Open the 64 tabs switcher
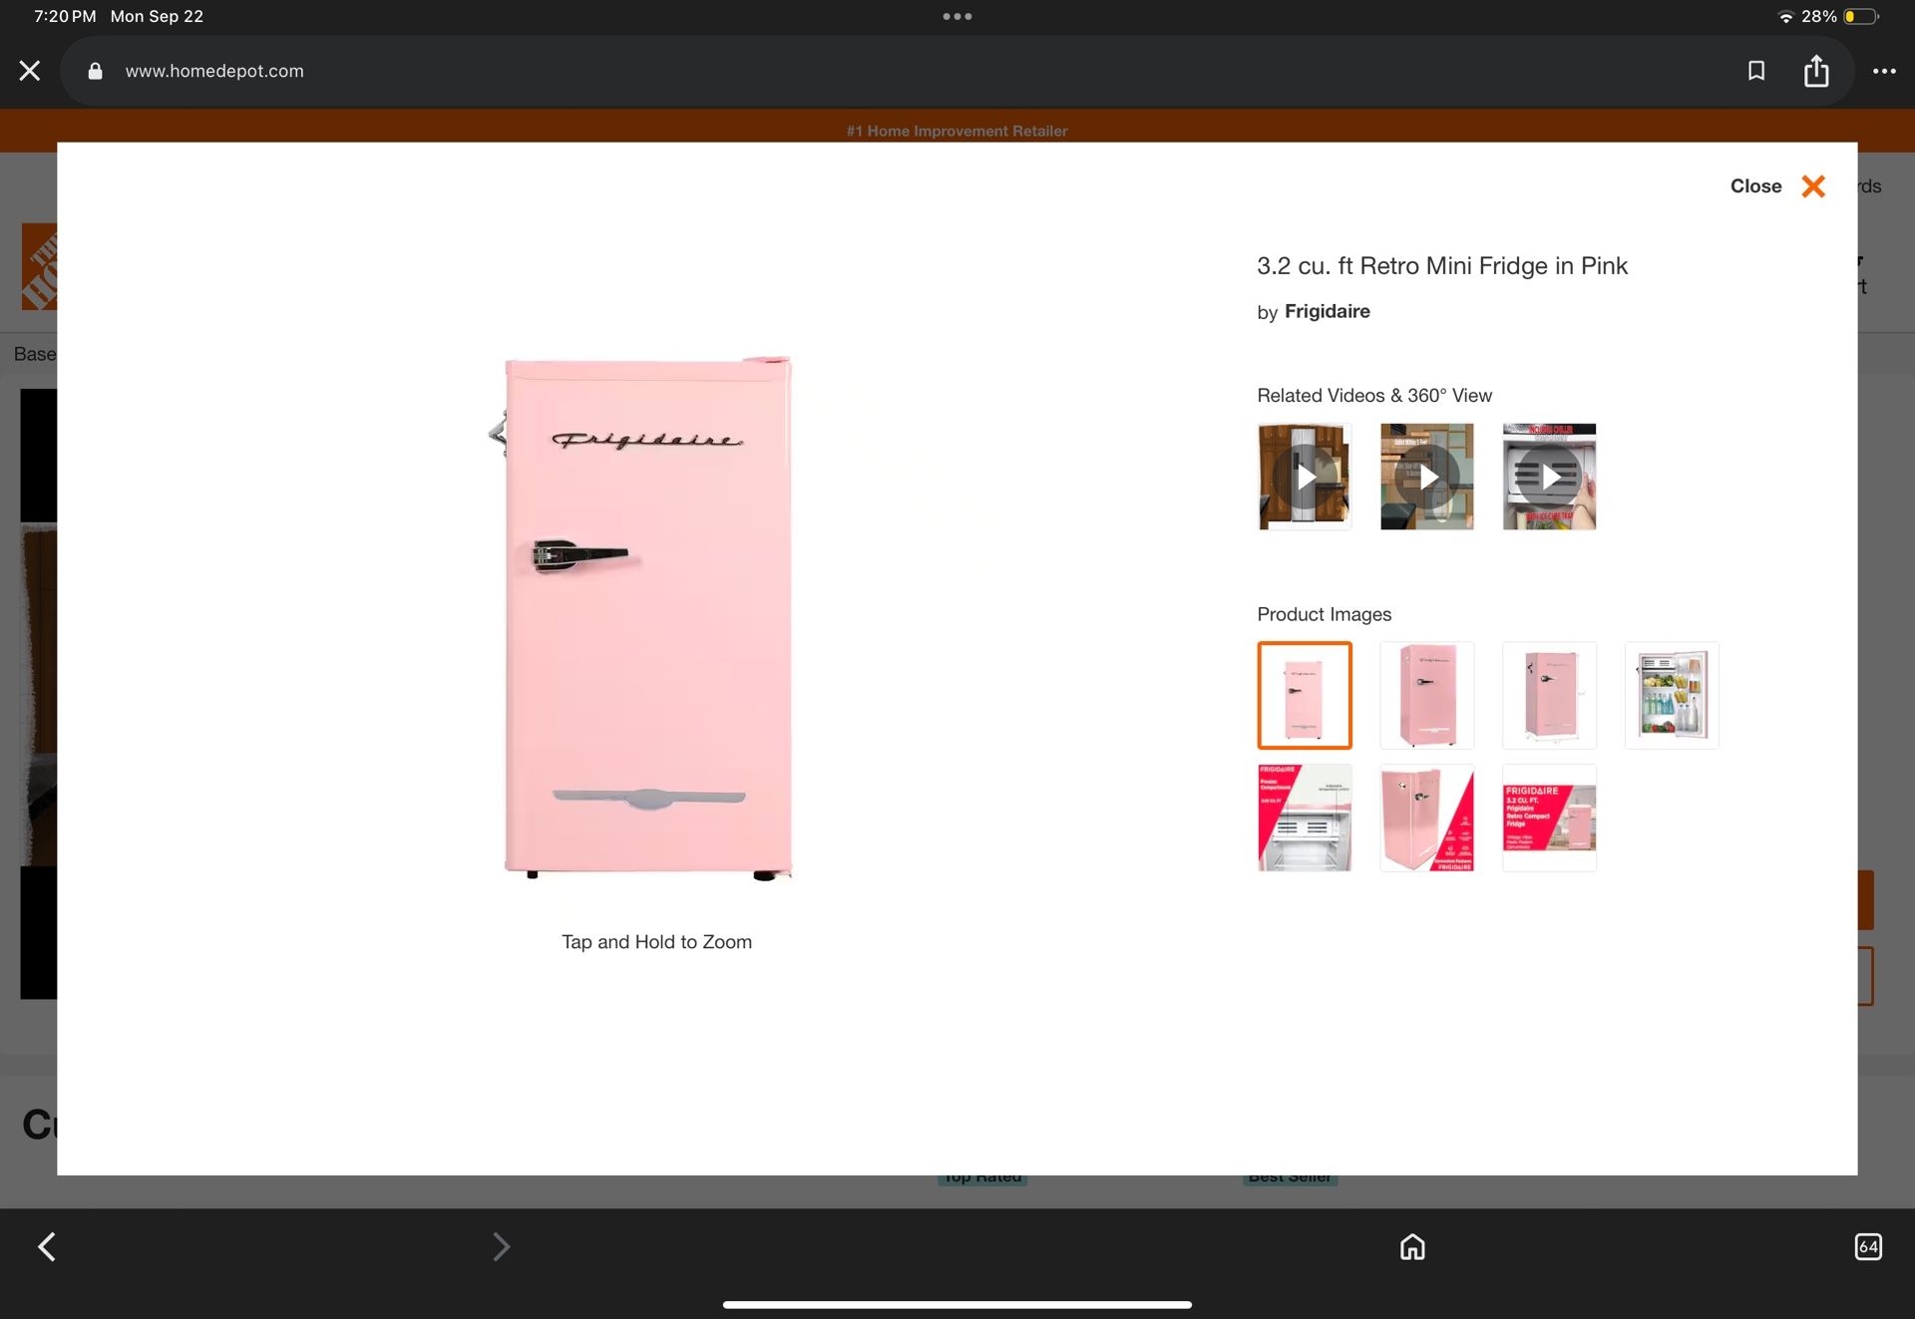 [1868, 1246]
